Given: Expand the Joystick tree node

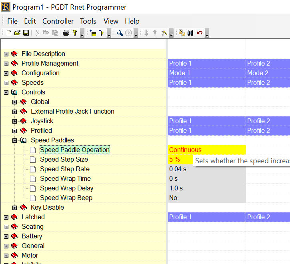Looking at the screenshot, I should (x=15, y=121).
